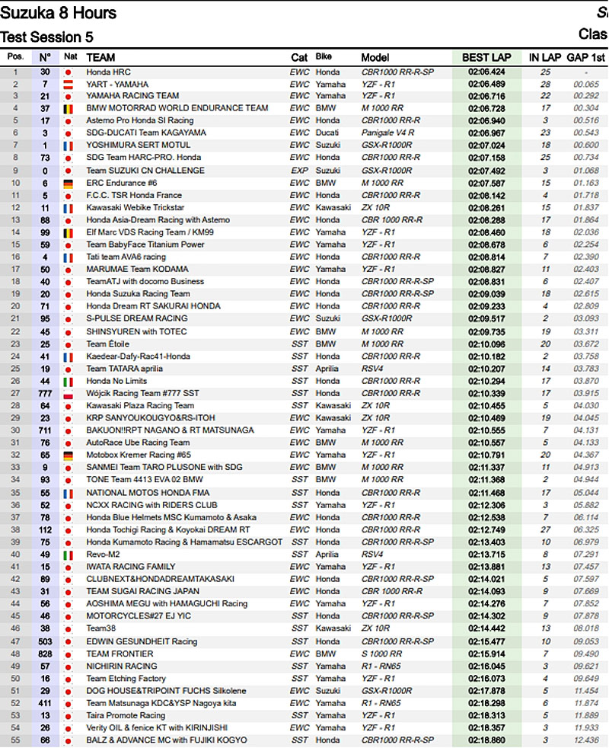Click the Polish flag for Wójcik Racing Team
The height and width of the screenshot is (748, 609).
[70, 393]
